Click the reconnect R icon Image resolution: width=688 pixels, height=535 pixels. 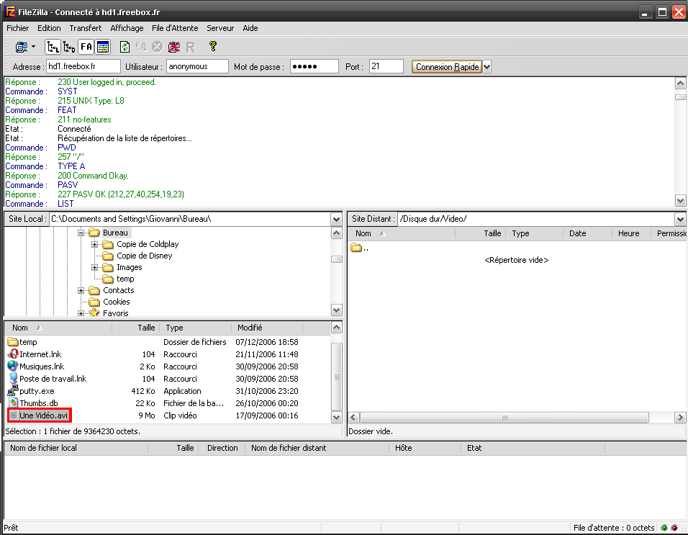click(x=191, y=47)
